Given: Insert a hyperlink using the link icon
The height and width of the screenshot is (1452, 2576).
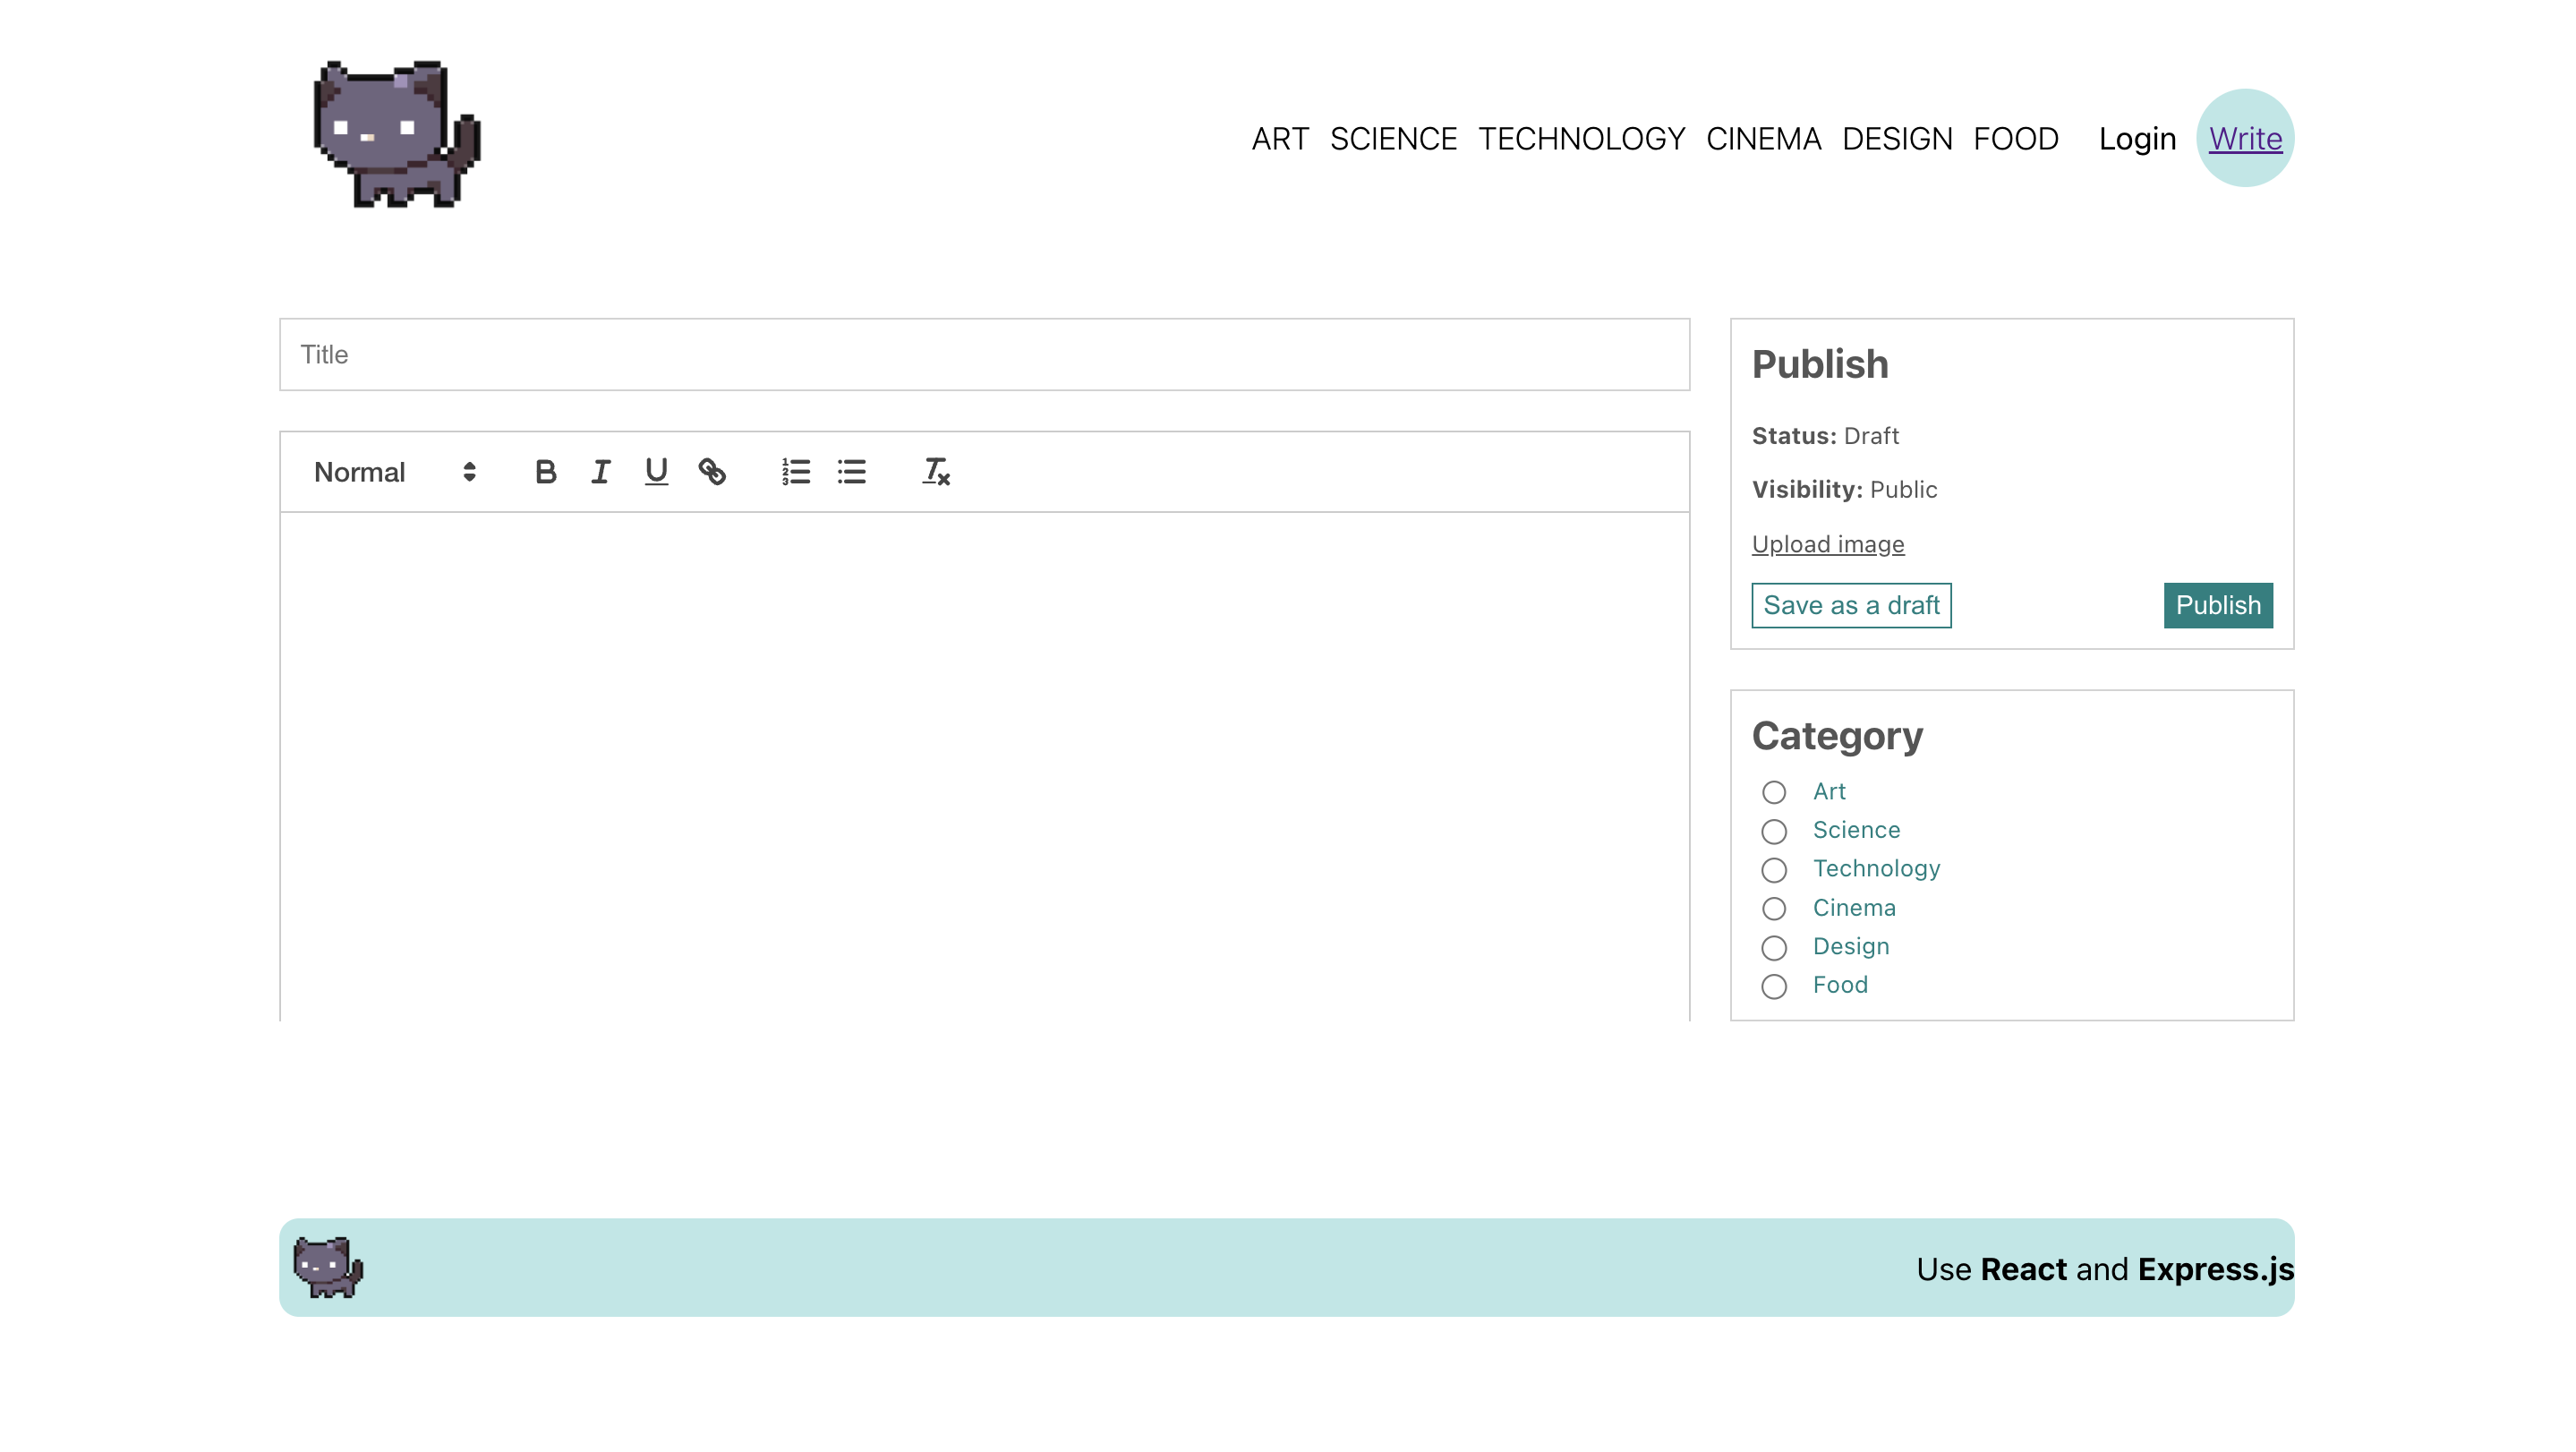Looking at the screenshot, I should pyautogui.click(x=713, y=471).
